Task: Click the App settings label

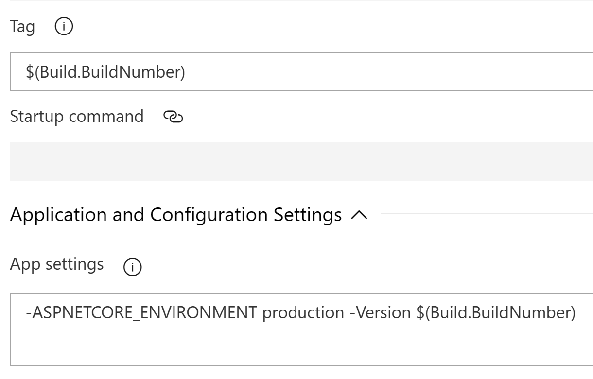Action: coord(56,265)
